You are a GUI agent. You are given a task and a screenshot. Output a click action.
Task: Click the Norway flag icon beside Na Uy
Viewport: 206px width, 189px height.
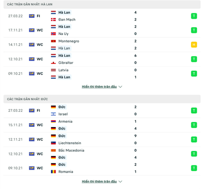(53, 34)
